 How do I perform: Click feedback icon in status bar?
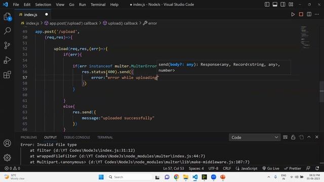point(308,168)
